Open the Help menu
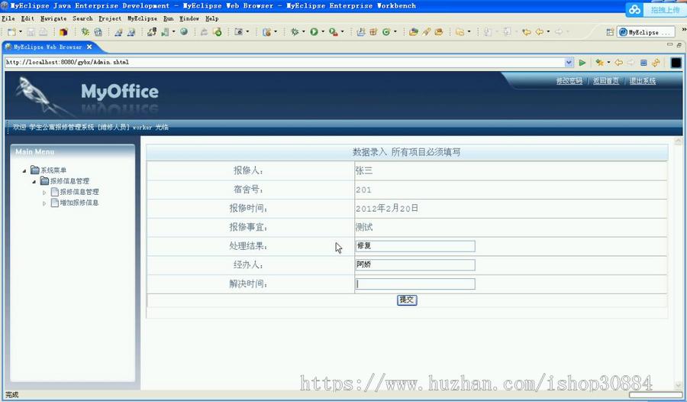687x402 pixels. [x=212, y=18]
